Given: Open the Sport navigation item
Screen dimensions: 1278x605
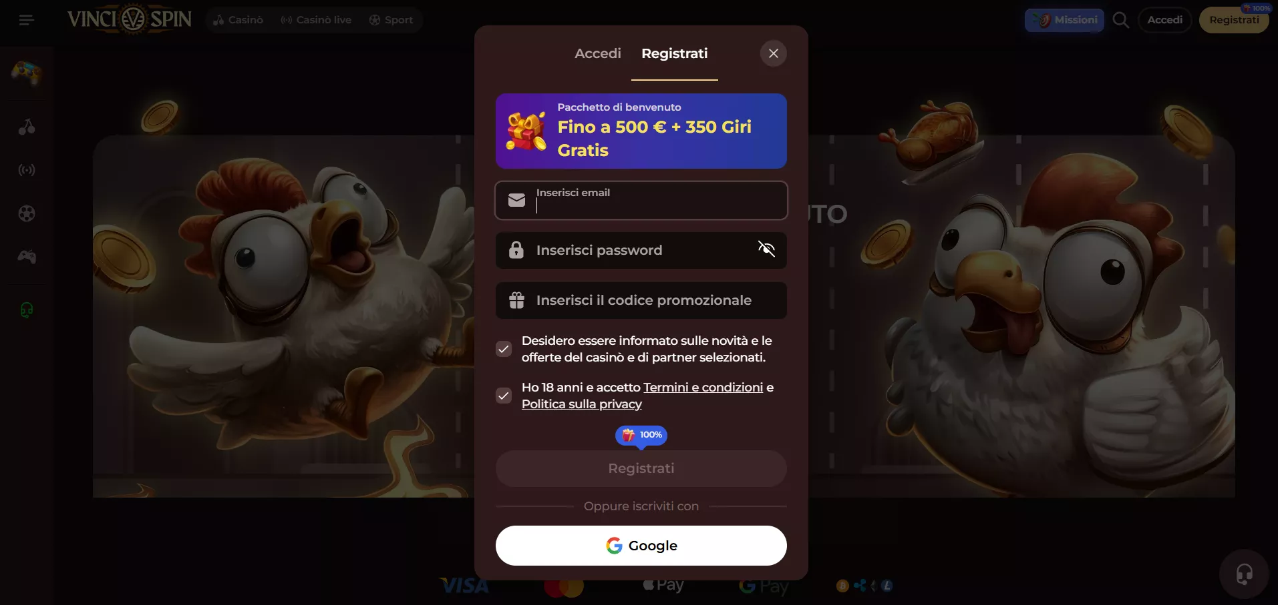Looking at the screenshot, I should pyautogui.click(x=391, y=20).
